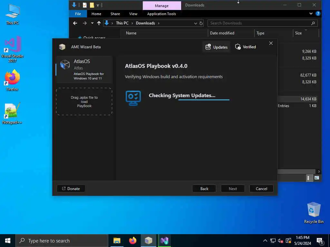Refresh the Downloads folder
Image resolution: width=330 pixels, height=247 pixels.
click(201, 23)
